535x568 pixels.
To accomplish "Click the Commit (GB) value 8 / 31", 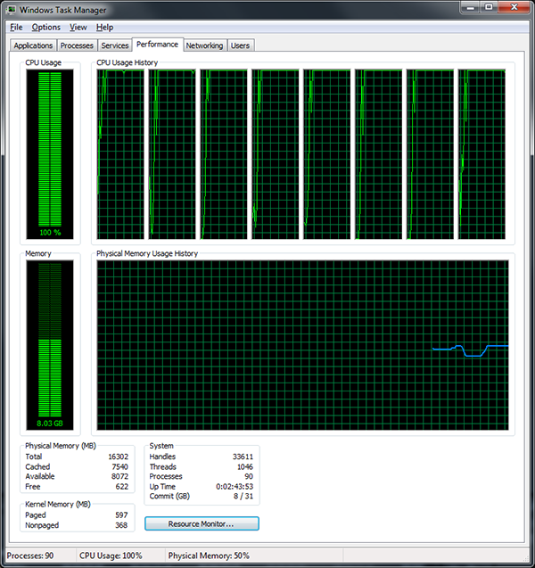I will [x=243, y=497].
